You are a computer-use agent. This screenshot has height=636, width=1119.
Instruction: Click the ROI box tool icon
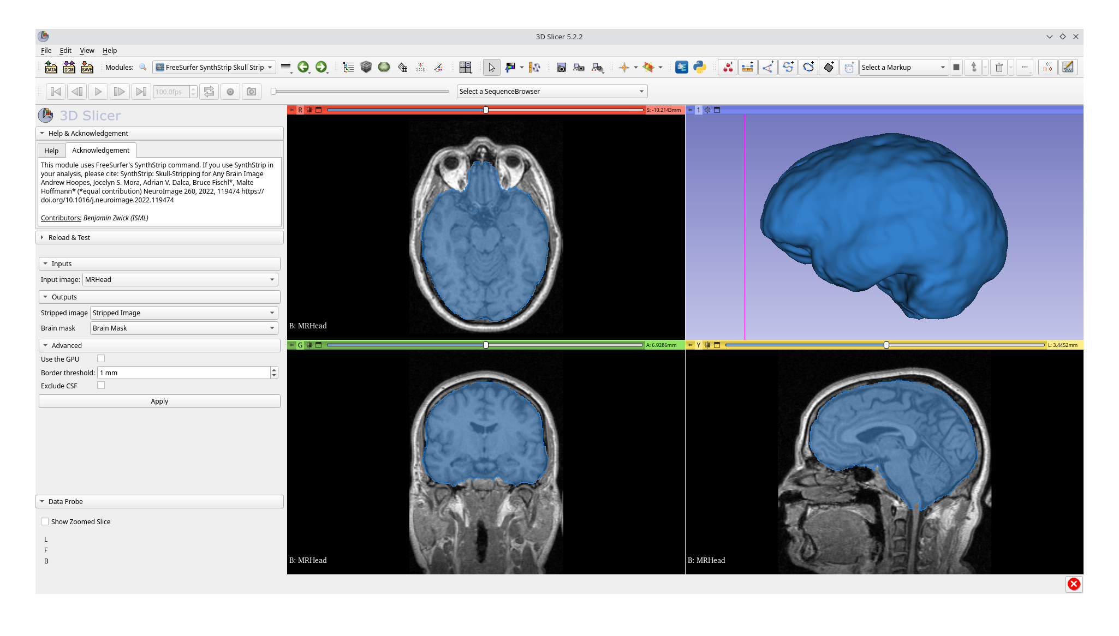(849, 67)
